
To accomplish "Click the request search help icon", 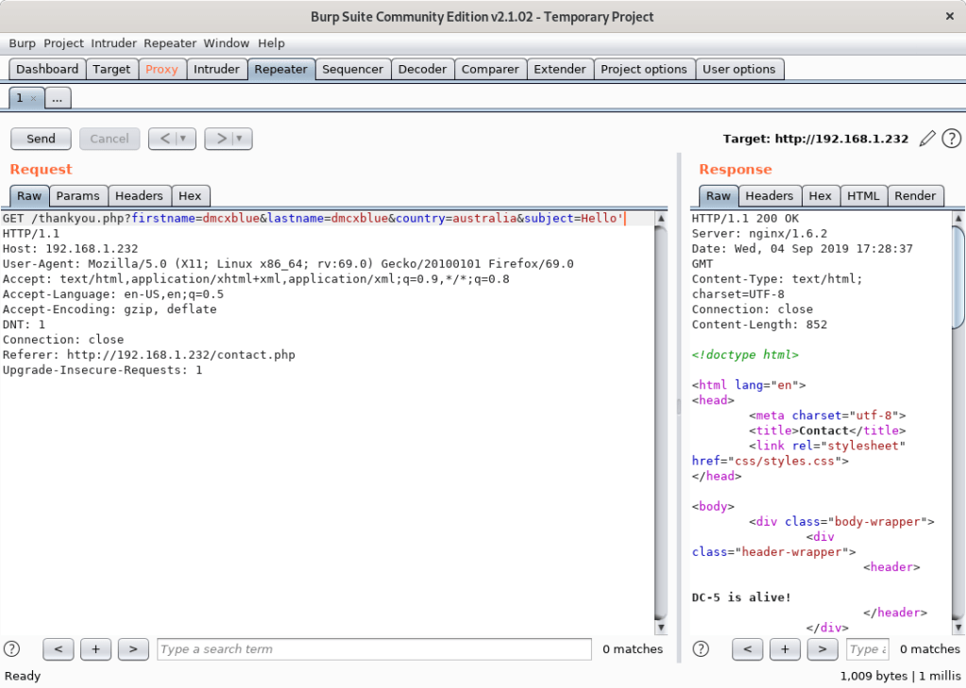I will click(x=12, y=648).
